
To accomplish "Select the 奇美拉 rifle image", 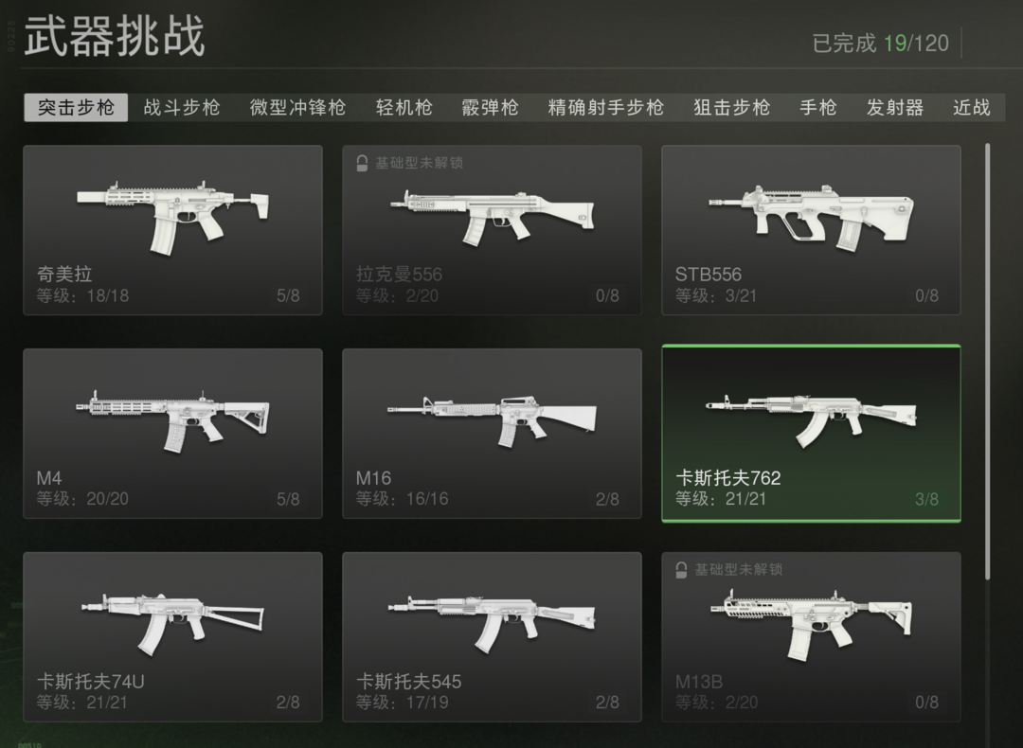I will pyautogui.click(x=173, y=216).
